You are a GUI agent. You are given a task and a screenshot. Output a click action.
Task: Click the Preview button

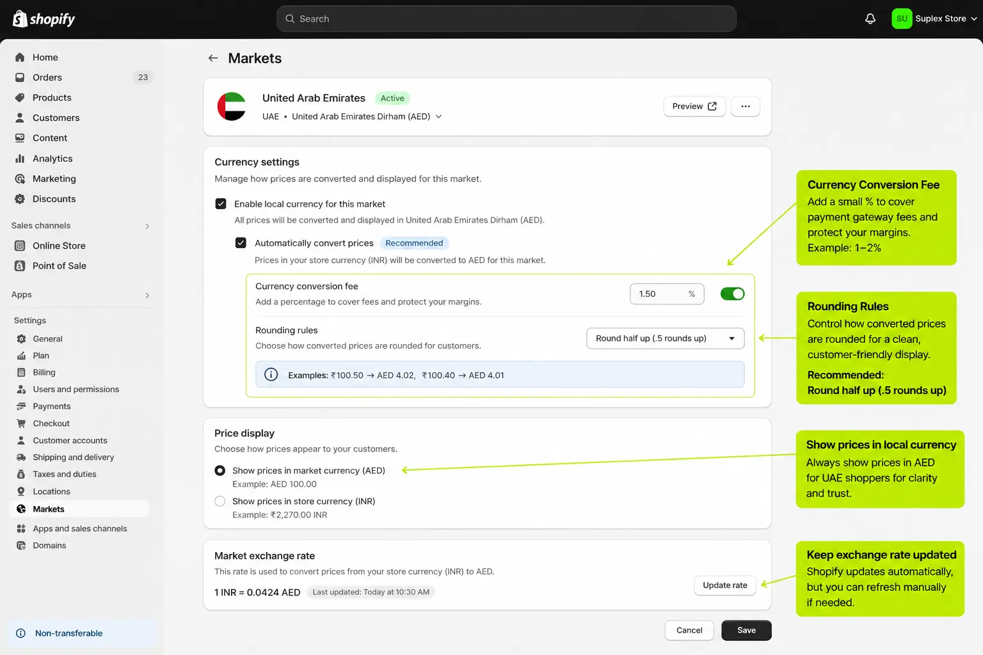[x=694, y=106]
